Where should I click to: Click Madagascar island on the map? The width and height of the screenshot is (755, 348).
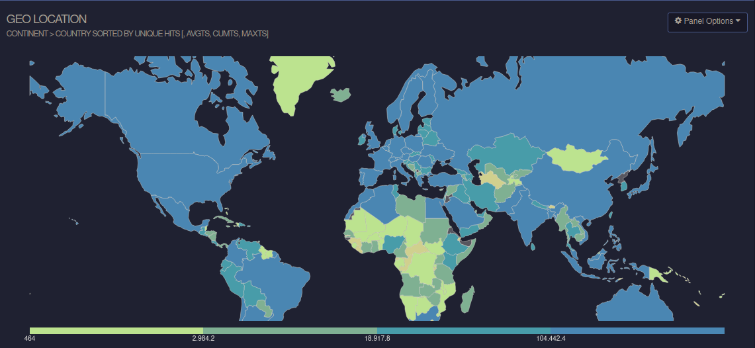[466, 298]
